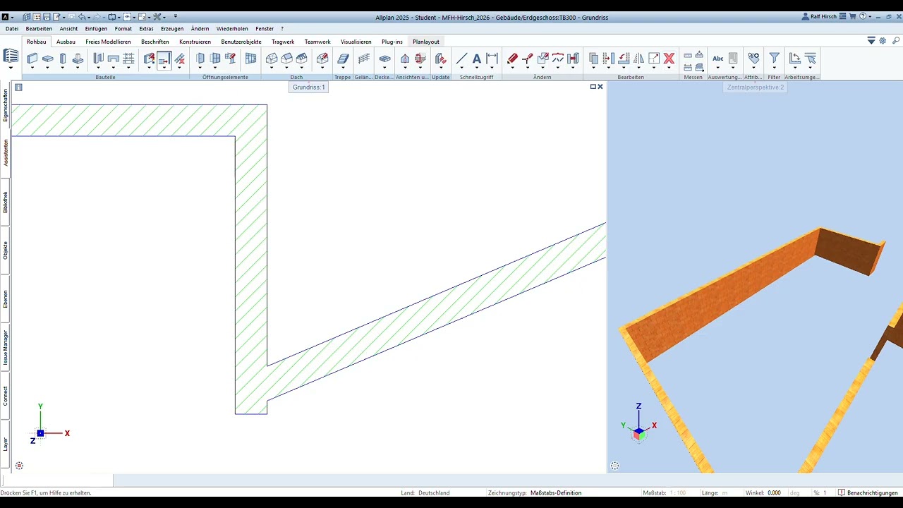903x508 pixels.
Task: Maximize the Grundriss viewport with square button
Action: point(593,87)
